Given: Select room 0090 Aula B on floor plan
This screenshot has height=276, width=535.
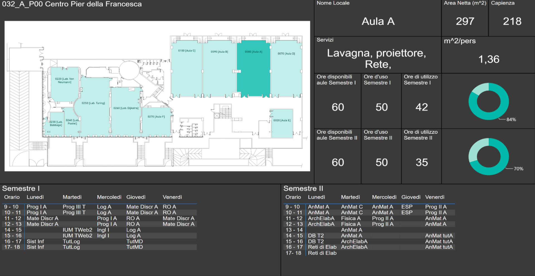Looking at the screenshot, I should [219, 72].
